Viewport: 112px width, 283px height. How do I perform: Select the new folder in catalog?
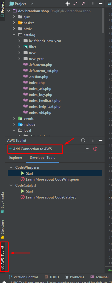coord(32,53)
